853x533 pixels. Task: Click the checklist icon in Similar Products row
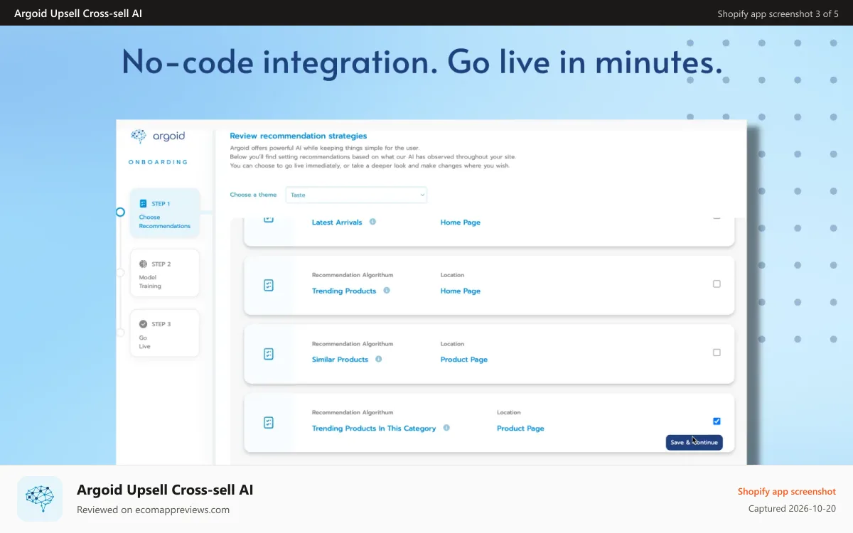[269, 354]
